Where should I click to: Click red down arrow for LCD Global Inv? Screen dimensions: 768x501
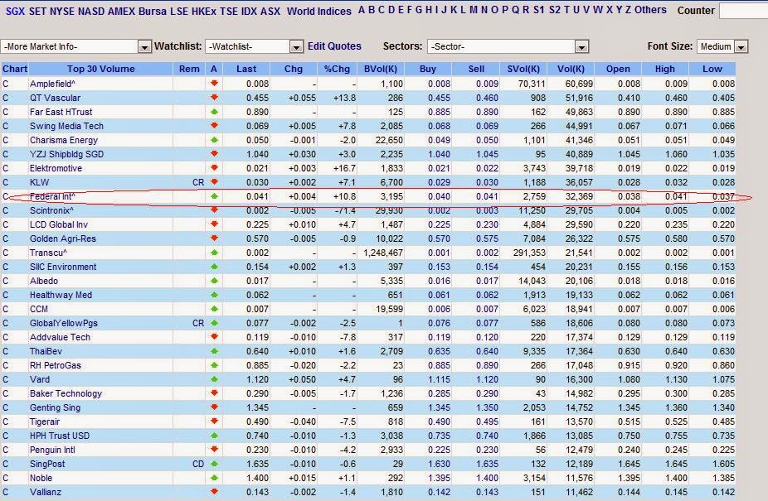pos(214,224)
